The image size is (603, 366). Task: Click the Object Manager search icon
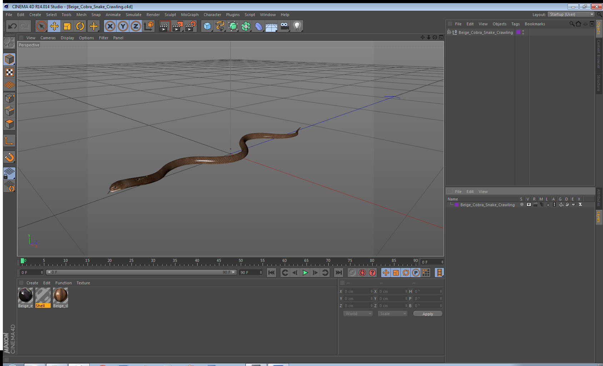572,24
